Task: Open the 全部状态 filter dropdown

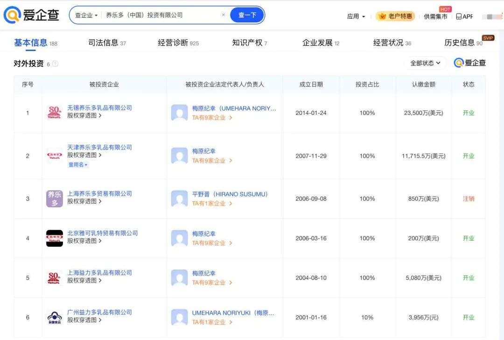Action: (424, 63)
